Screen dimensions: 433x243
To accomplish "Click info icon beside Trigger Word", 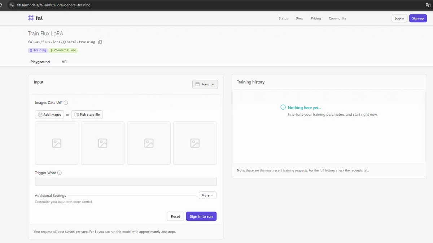I will (60, 173).
